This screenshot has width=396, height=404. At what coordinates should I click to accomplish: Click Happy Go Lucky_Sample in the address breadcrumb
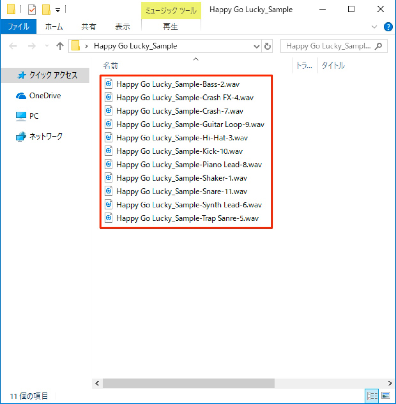(136, 46)
